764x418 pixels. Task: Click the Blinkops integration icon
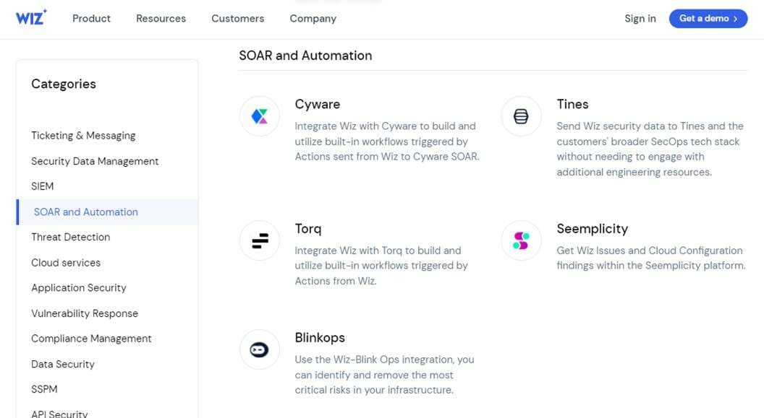pos(259,349)
